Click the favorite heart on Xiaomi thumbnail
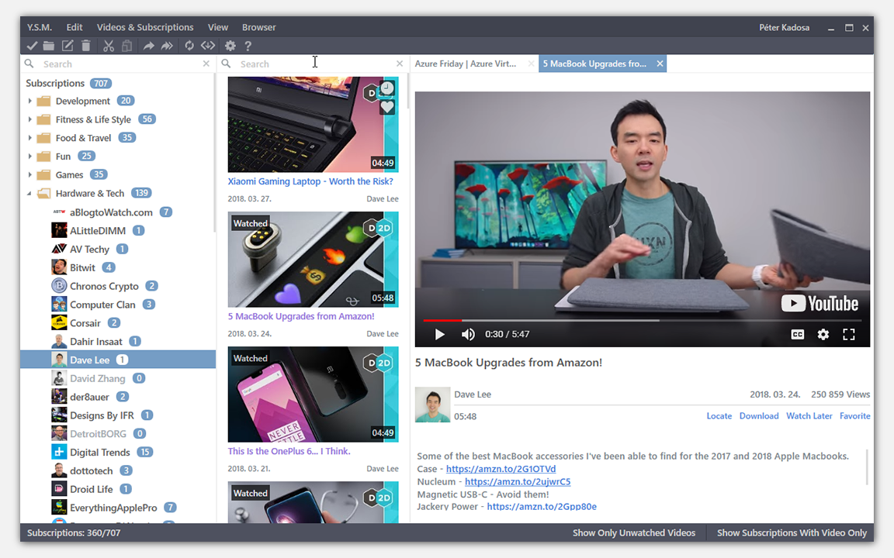The width and height of the screenshot is (894, 558). tap(387, 106)
